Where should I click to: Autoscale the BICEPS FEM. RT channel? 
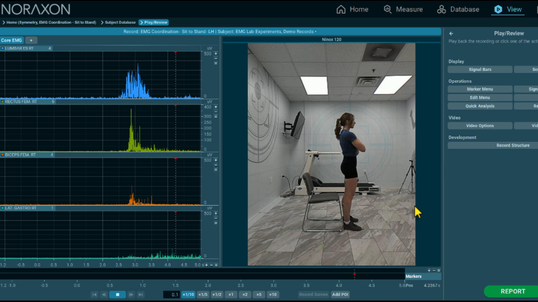216,170
